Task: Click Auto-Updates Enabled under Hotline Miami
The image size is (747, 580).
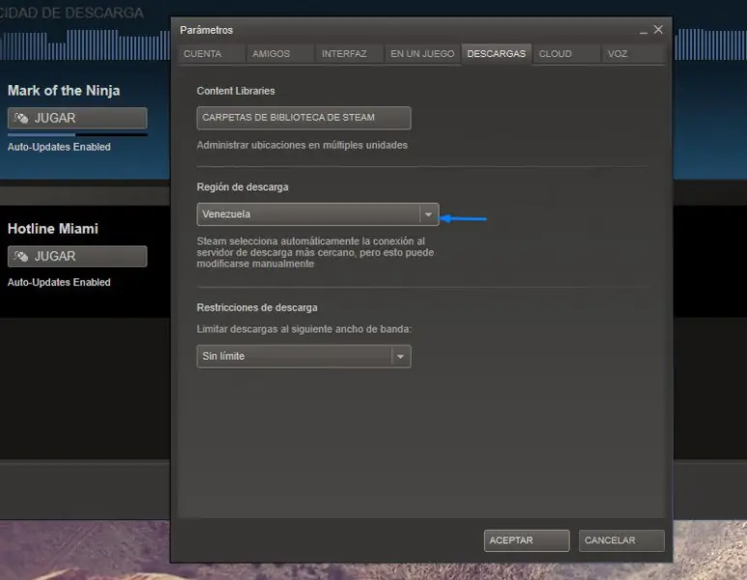Action: click(x=59, y=282)
